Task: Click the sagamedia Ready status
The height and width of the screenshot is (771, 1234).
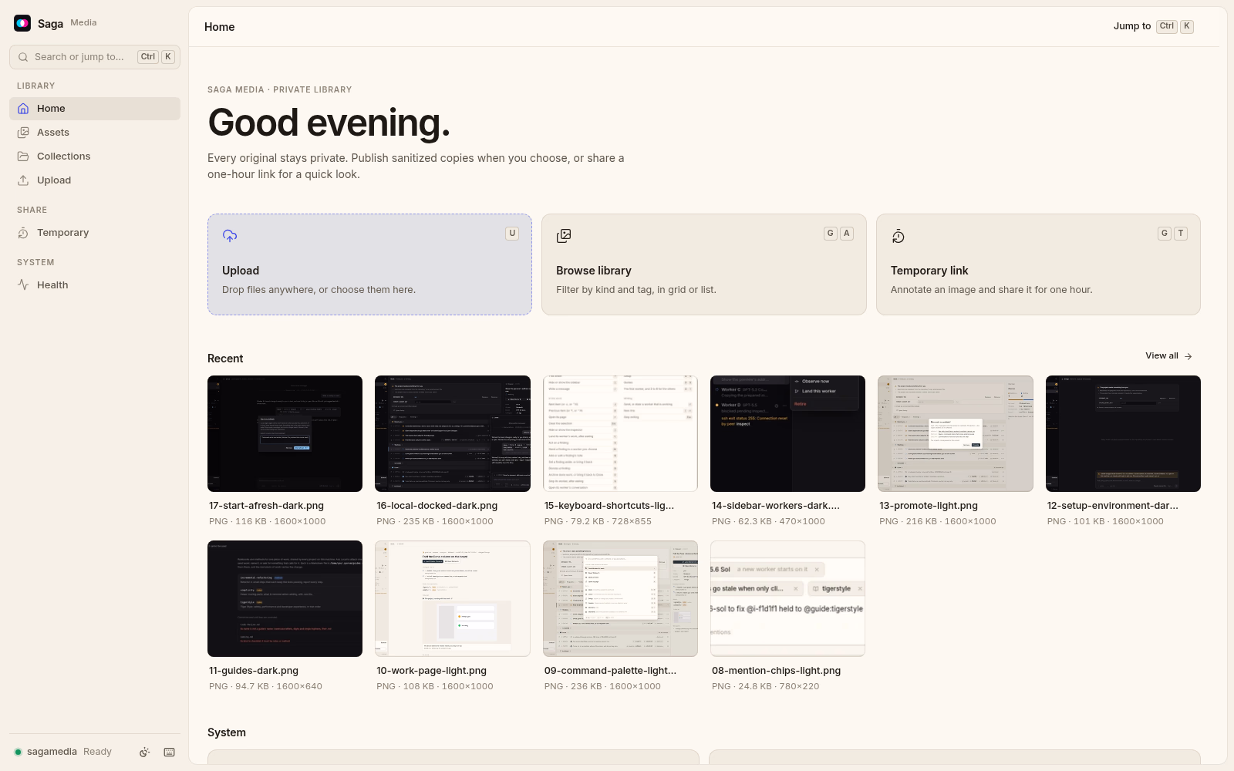Action: [x=62, y=752]
